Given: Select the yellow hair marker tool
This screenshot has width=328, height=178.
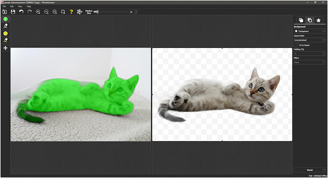Looking at the screenshot, I should pos(5,34).
